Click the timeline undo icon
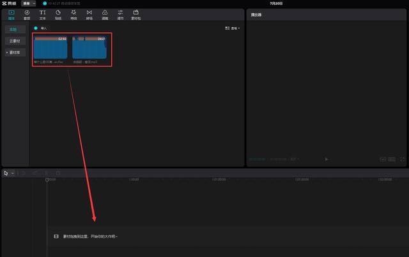 24,173
